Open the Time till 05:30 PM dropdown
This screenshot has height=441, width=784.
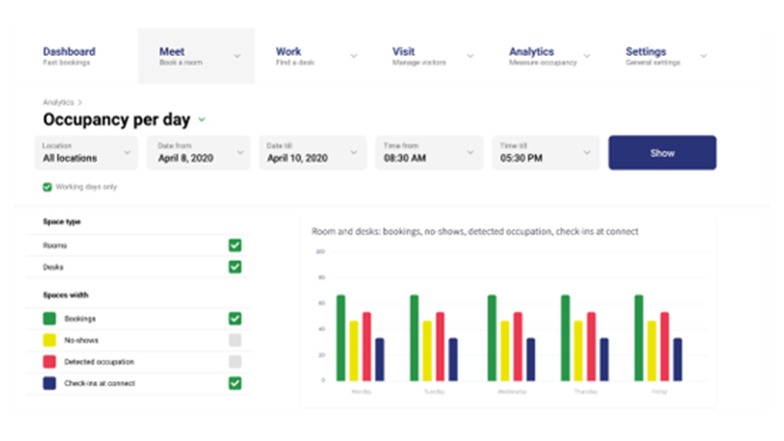(x=545, y=152)
